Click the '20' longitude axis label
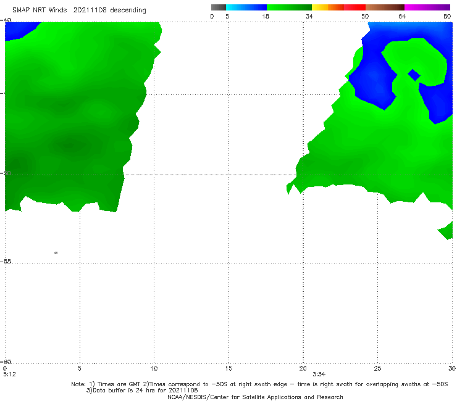The width and height of the screenshot is (457, 401). click(x=303, y=369)
